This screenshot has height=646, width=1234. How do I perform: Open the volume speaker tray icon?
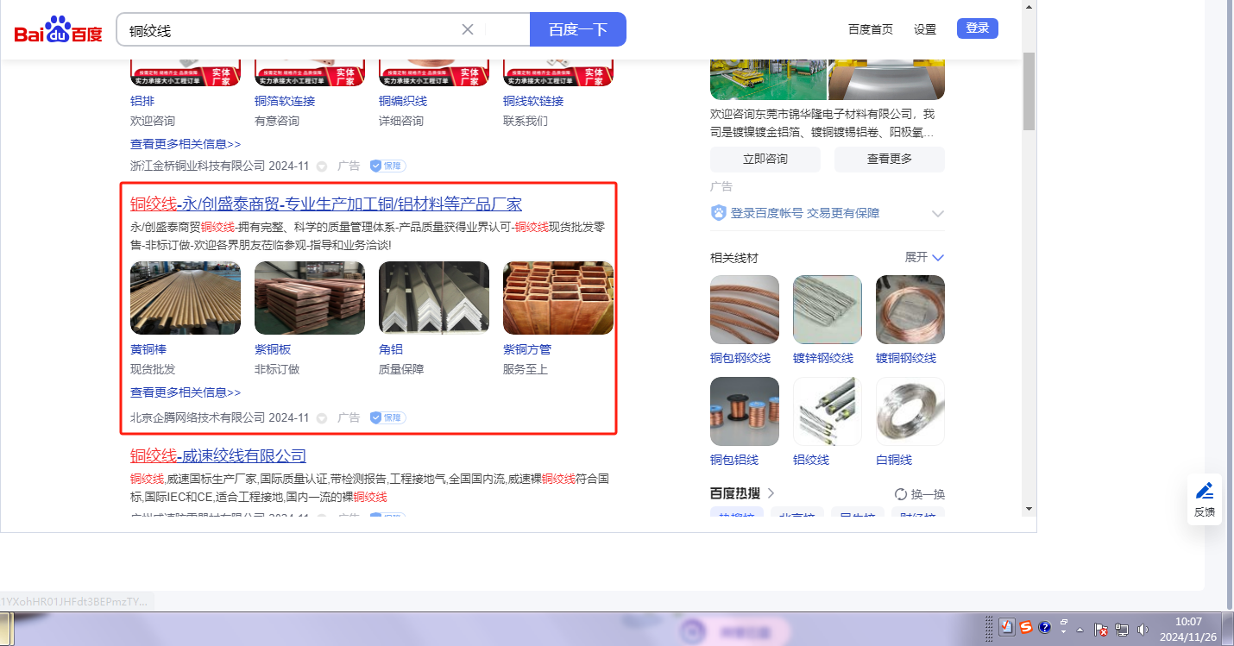click(x=1143, y=629)
